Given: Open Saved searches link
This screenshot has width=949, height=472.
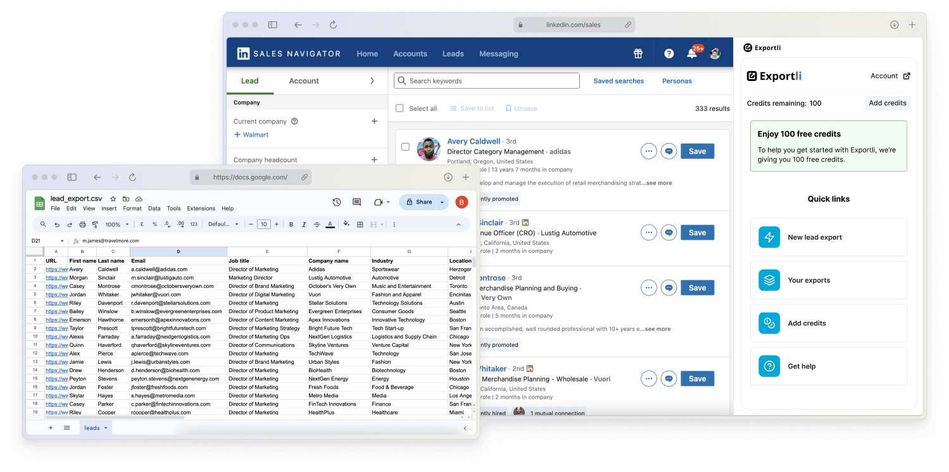Looking at the screenshot, I should coord(619,81).
